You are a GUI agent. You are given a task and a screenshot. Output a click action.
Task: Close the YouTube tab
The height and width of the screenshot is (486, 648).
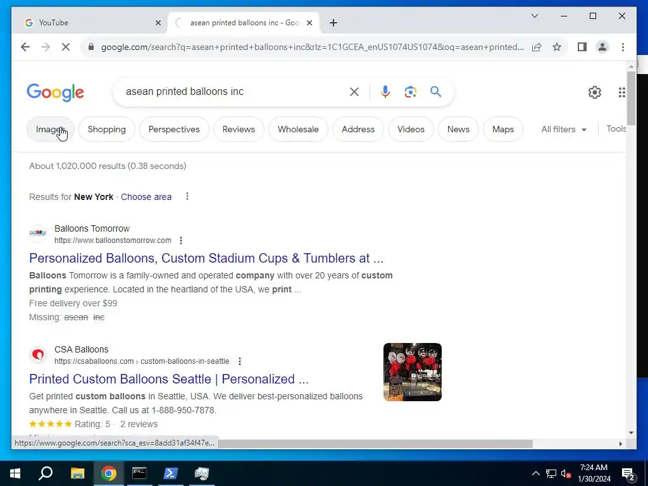click(158, 23)
